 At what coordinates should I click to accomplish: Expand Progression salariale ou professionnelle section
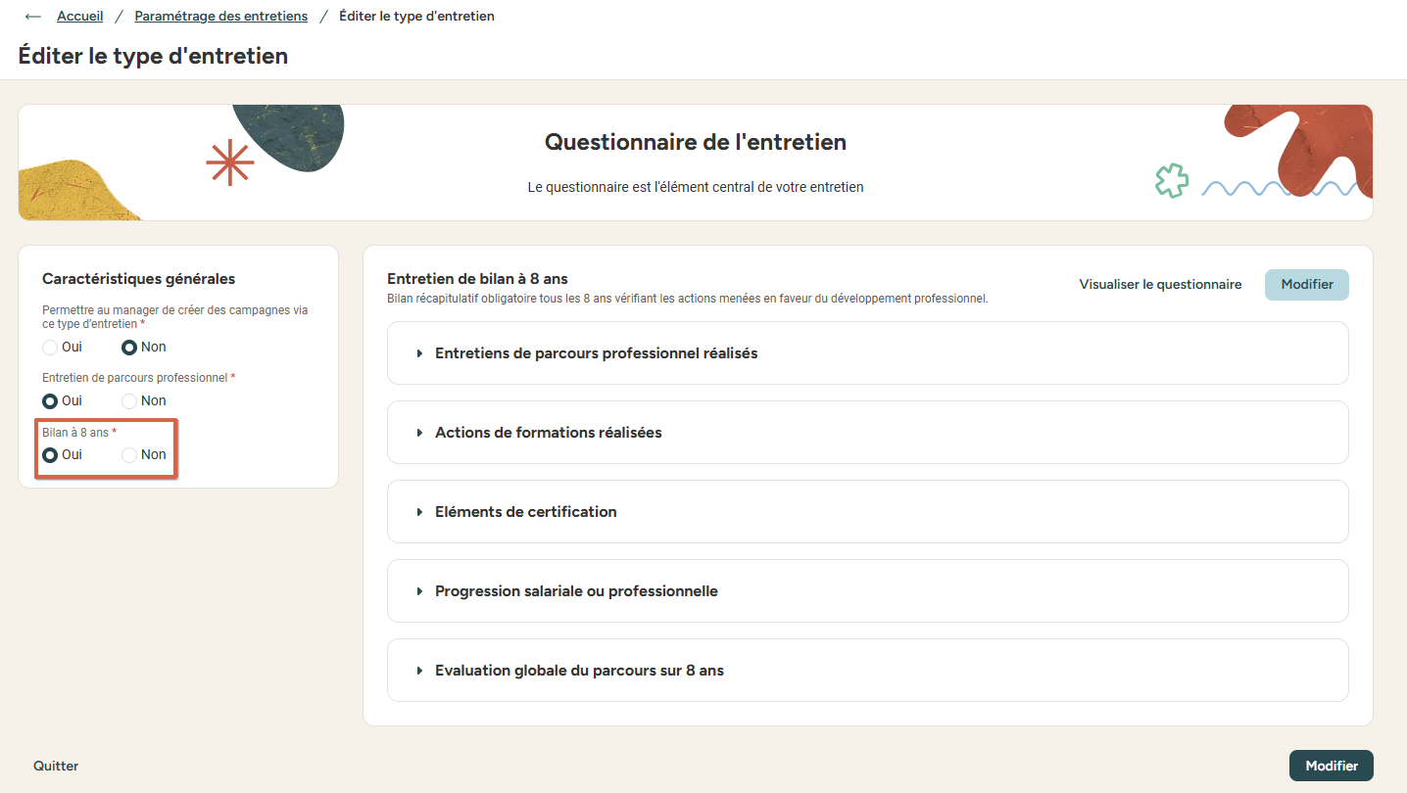click(x=867, y=591)
